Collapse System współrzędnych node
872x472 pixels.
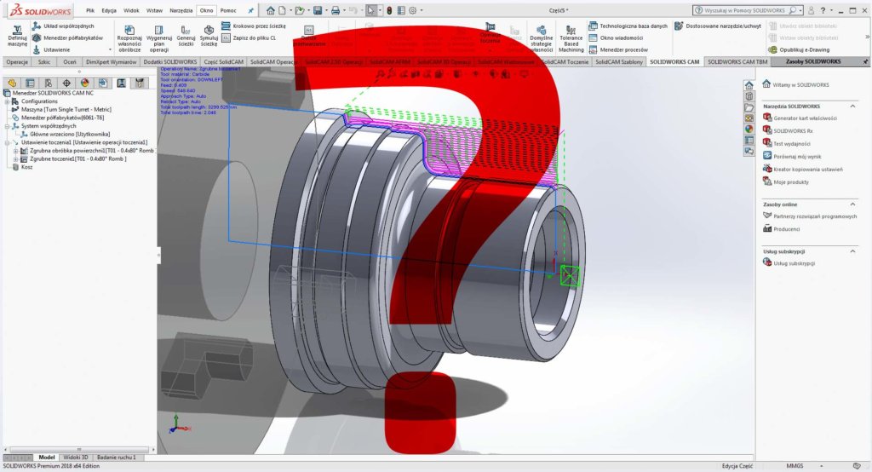[7, 126]
